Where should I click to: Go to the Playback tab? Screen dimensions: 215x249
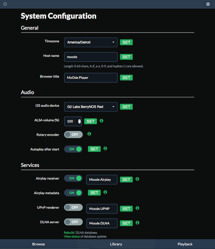click(x=185, y=244)
